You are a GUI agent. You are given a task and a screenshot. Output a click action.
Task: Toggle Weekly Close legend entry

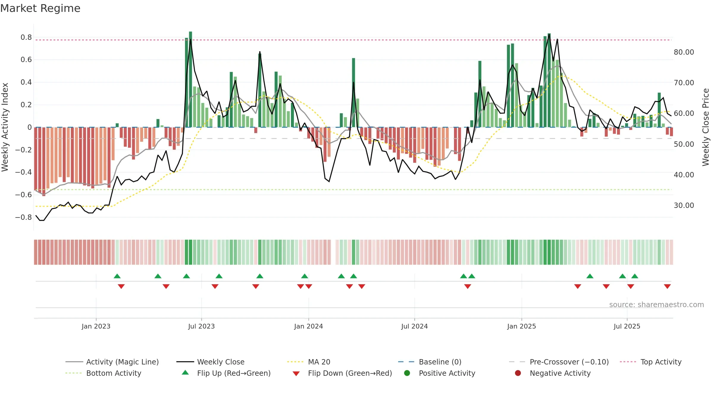pos(210,362)
